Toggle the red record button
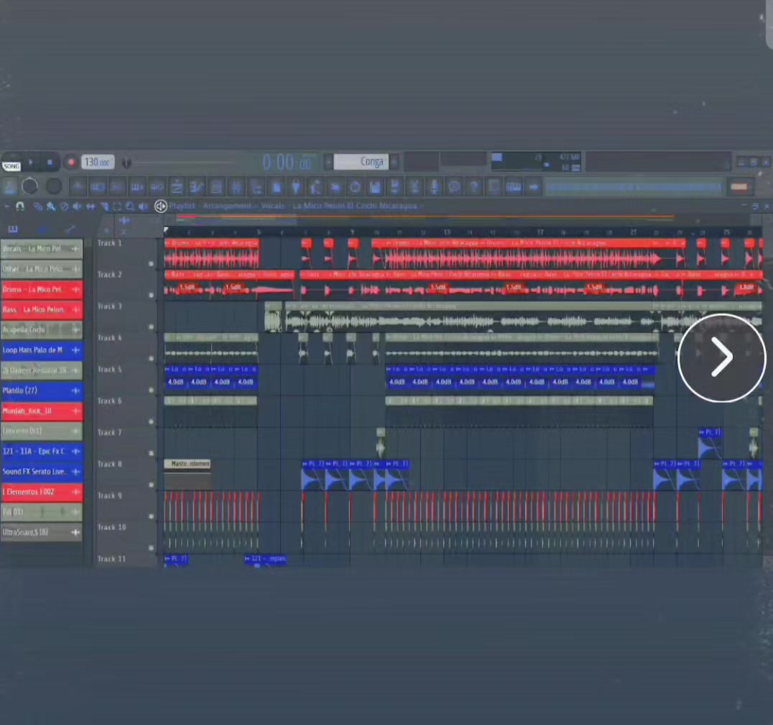 coord(71,162)
